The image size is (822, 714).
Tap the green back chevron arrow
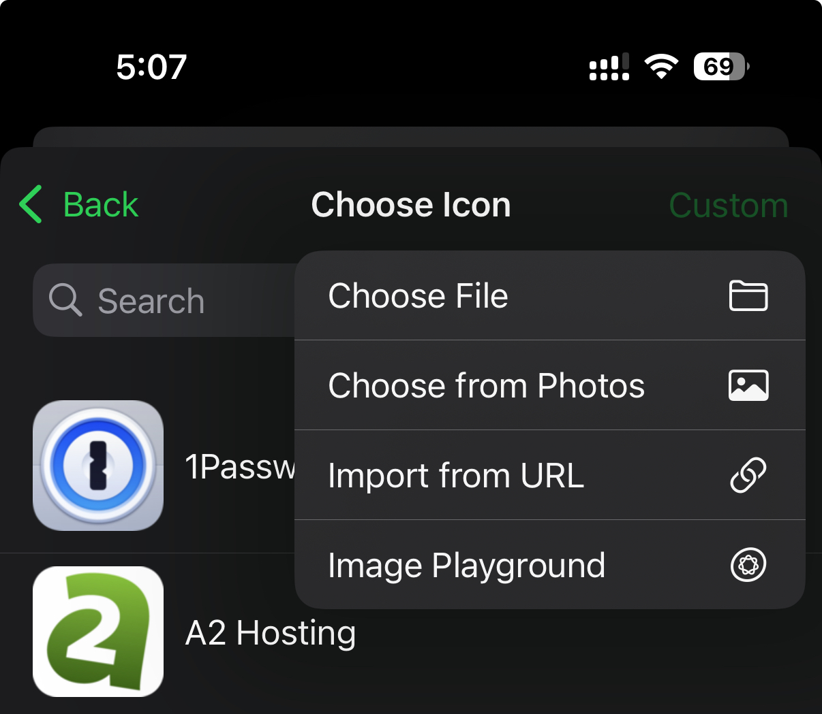click(x=31, y=204)
